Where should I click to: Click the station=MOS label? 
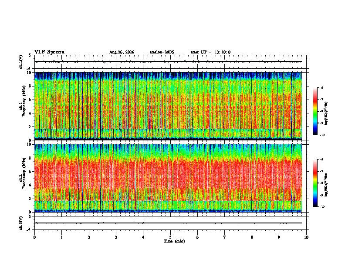162,52
